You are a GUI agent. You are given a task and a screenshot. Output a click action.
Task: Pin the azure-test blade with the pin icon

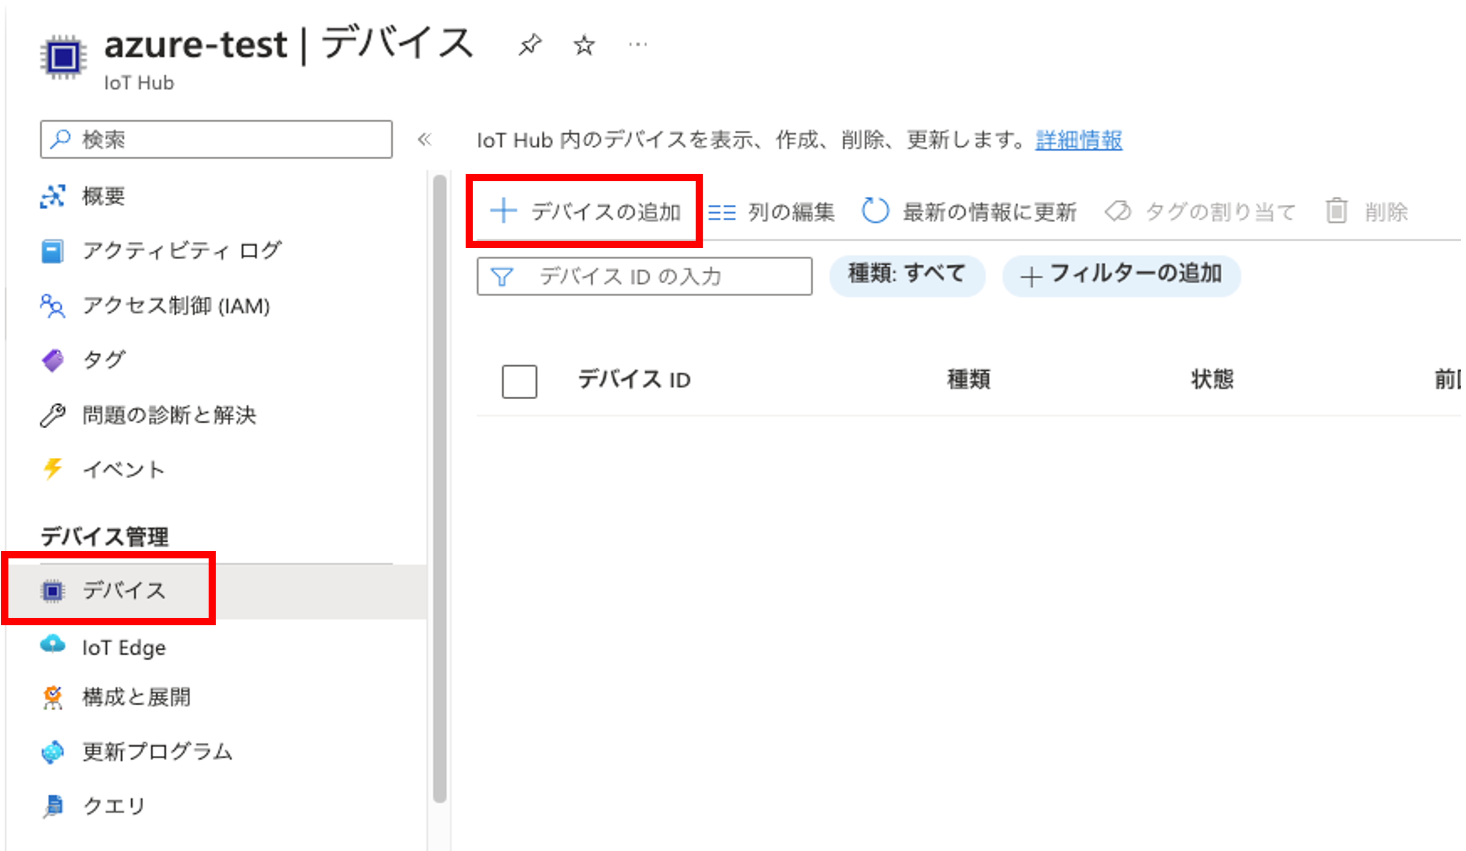coord(530,45)
